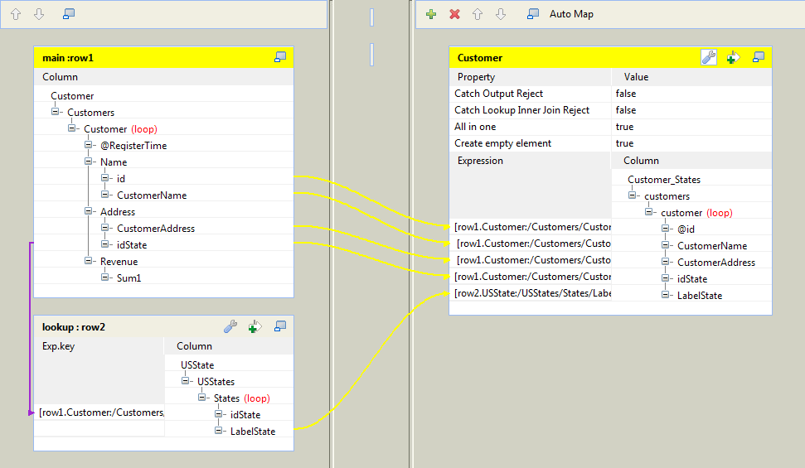Edit the expression mapped to output CustomerAddress
Screen dimensions: 805x468
(531, 260)
